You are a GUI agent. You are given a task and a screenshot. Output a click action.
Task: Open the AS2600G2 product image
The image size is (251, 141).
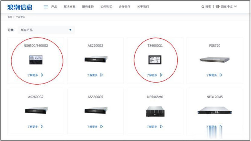(x=36, y=110)
